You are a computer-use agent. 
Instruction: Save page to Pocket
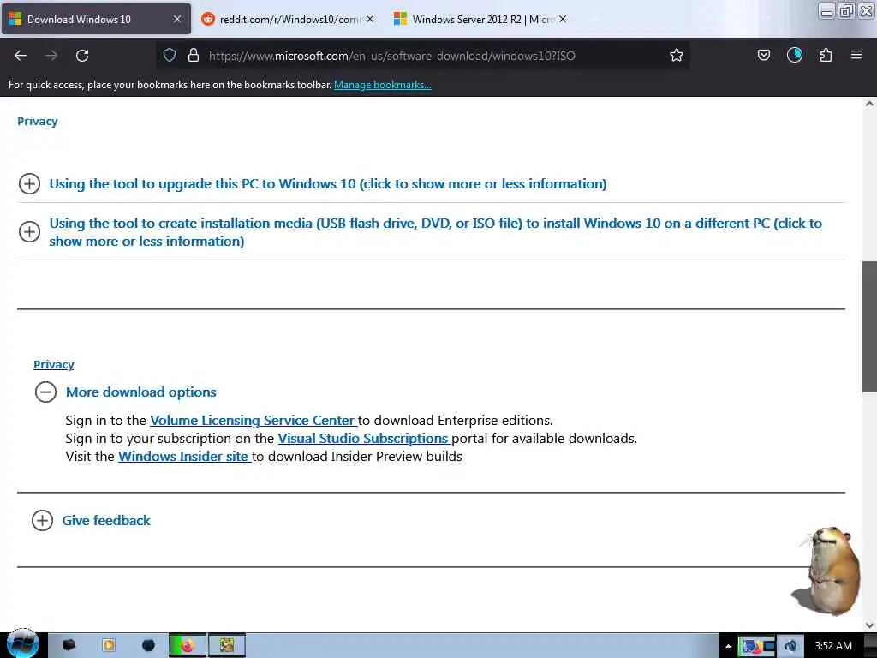click(763, 55)
